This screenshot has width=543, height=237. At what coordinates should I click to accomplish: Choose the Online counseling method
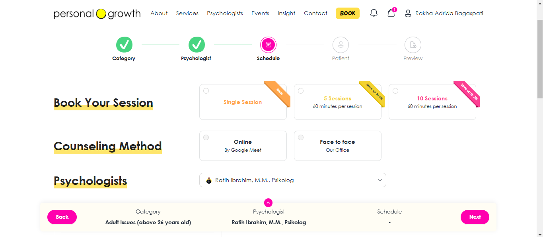pyautogui.click(x=243, y=146)
